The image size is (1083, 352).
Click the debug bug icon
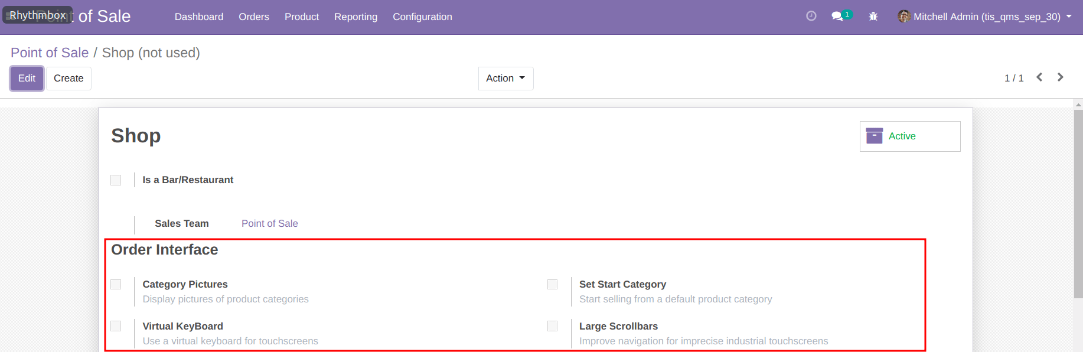pos(873,17)
